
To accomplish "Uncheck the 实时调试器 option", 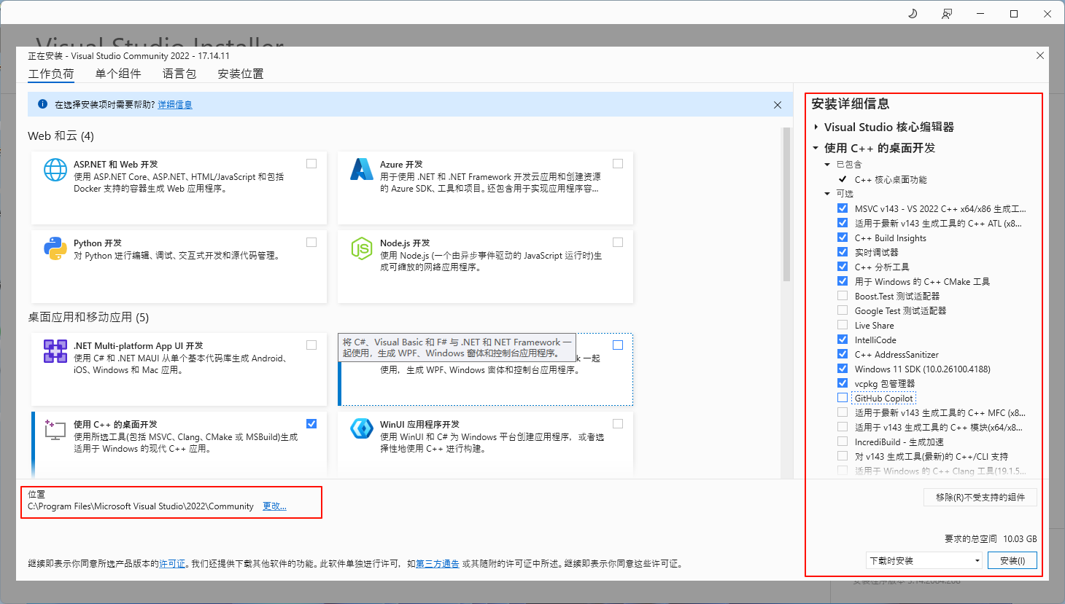I will [x=843, y=252].
